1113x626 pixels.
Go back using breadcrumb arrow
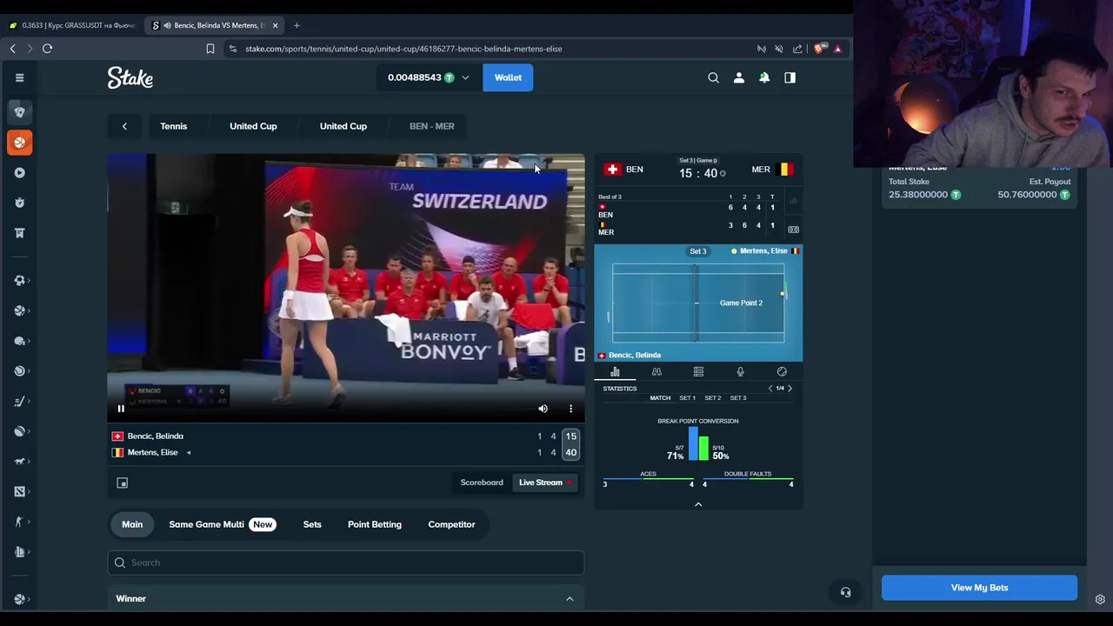click(124, 126)
